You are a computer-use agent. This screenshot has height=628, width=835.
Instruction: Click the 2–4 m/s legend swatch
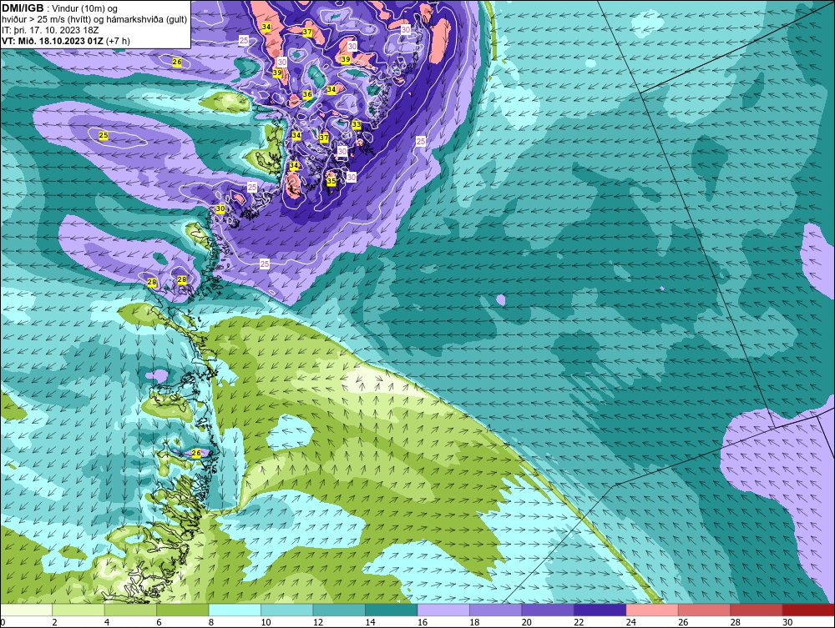[x=78, y=610]
